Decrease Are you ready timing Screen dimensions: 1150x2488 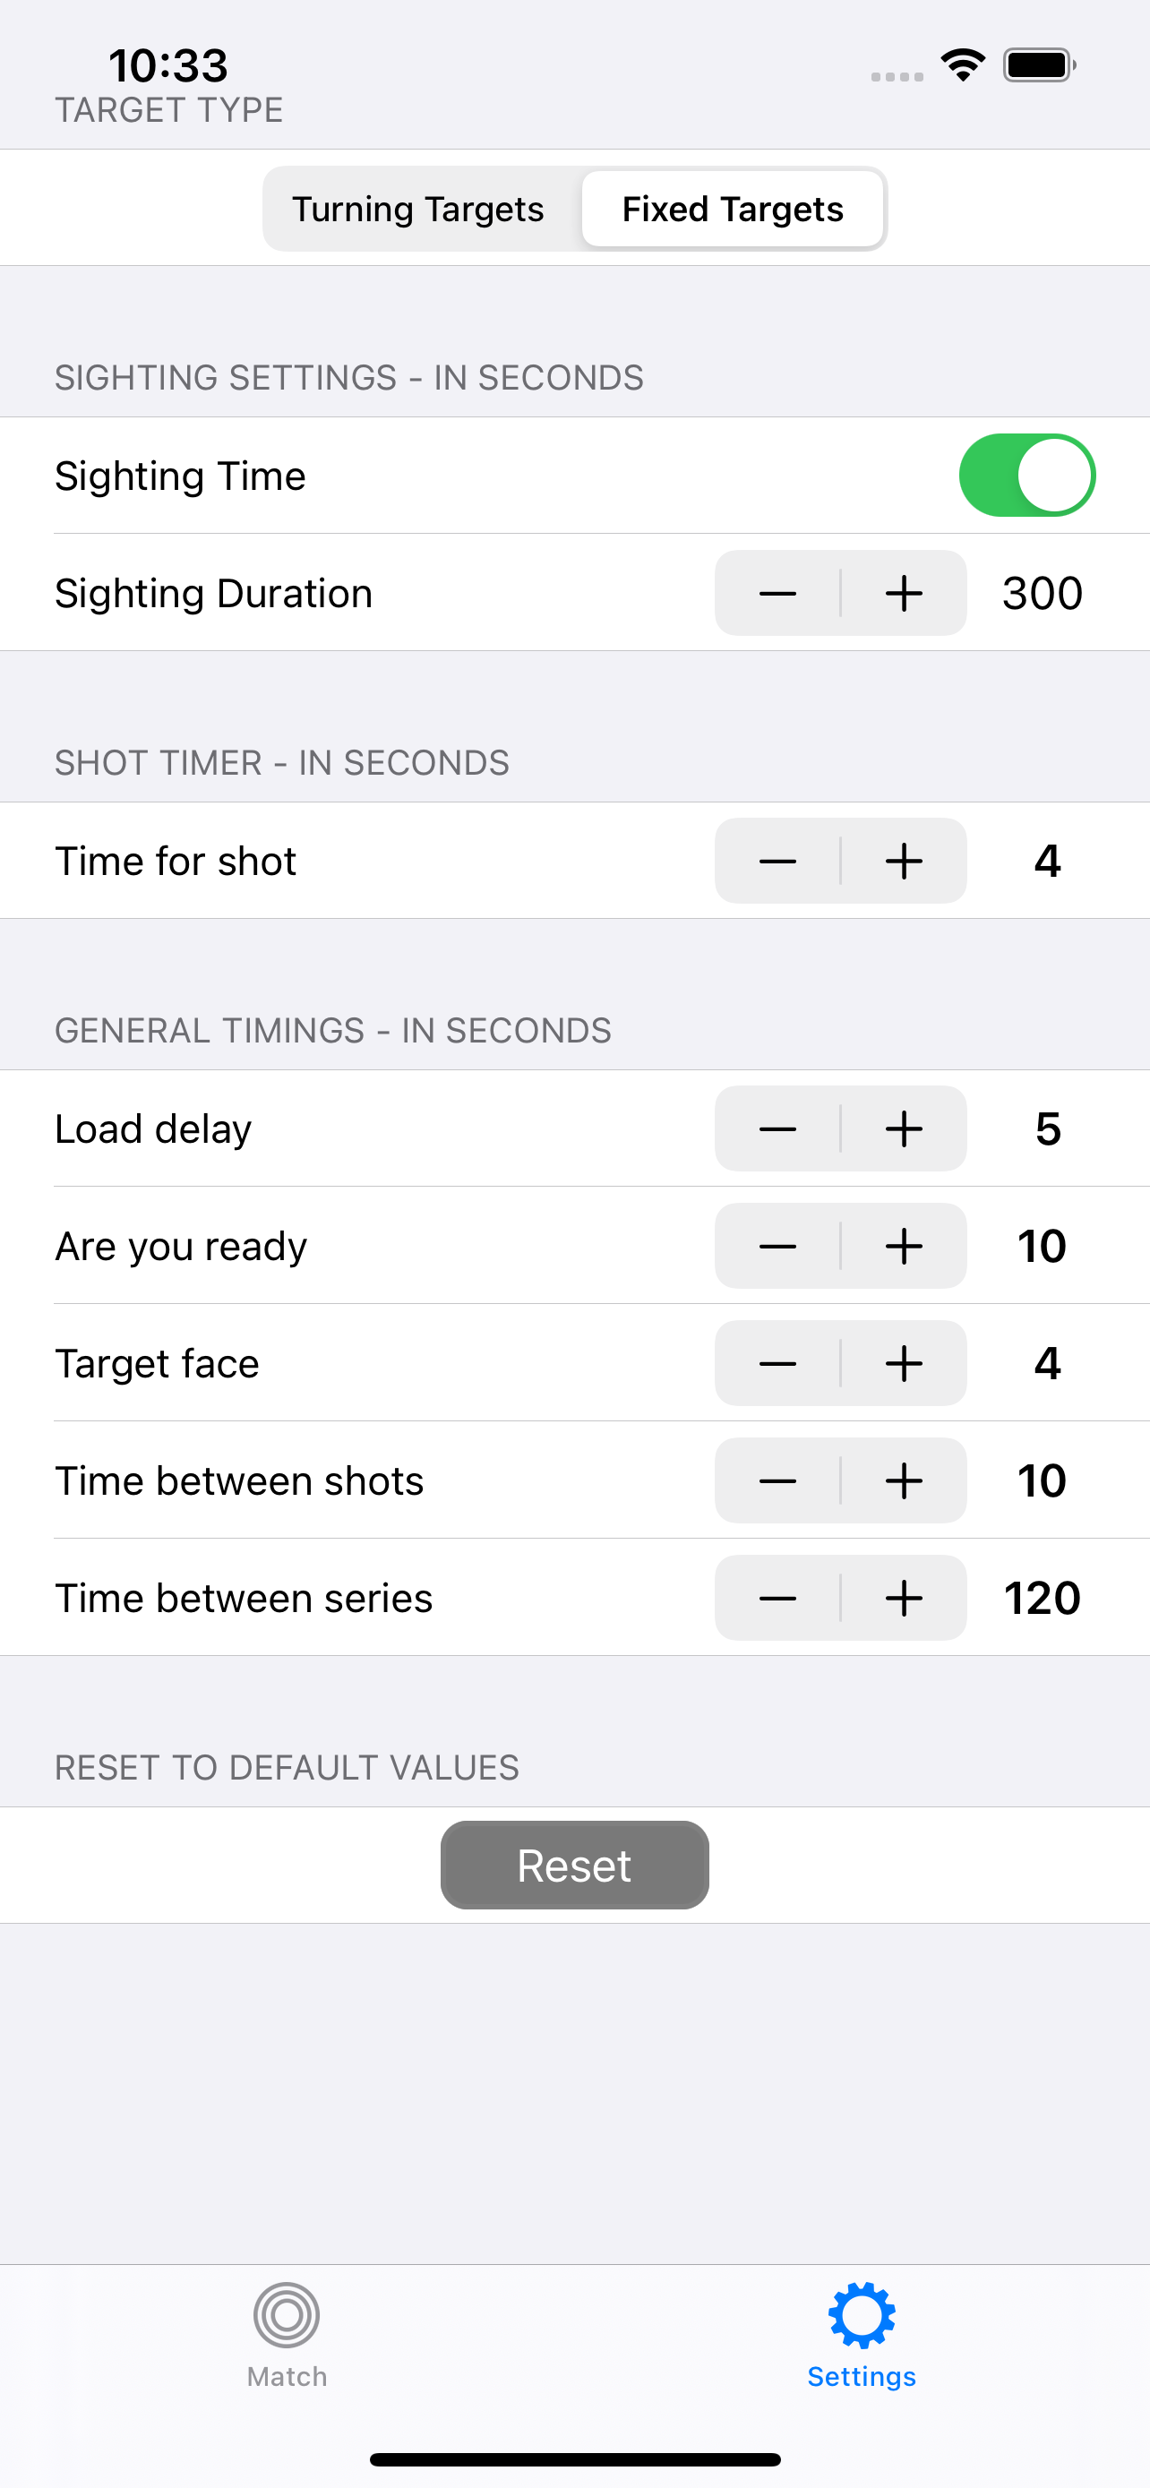click(777, 1246)
